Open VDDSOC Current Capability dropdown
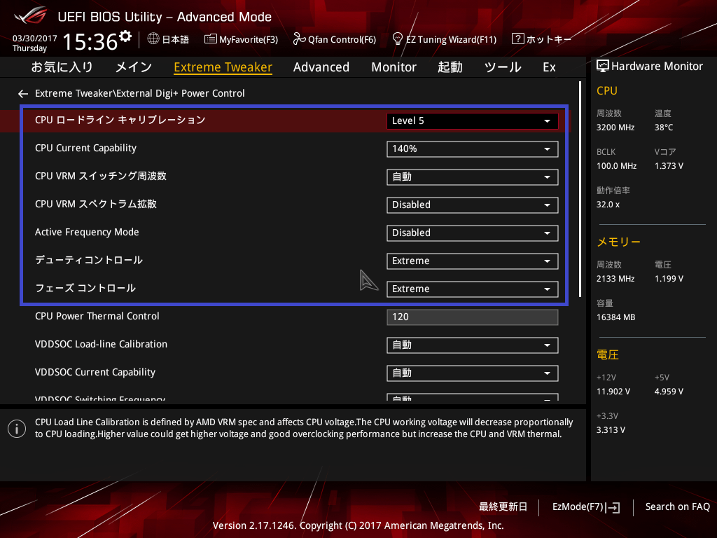This screenshot has height=538, width=717. coord(473,373)
